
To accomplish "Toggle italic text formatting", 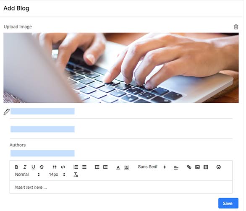I will [x=25, y=167].
